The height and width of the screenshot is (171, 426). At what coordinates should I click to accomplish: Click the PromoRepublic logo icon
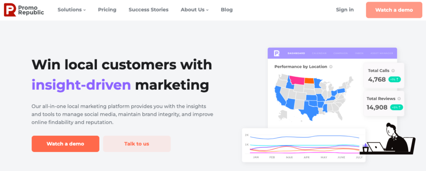(x=10, y=10)
